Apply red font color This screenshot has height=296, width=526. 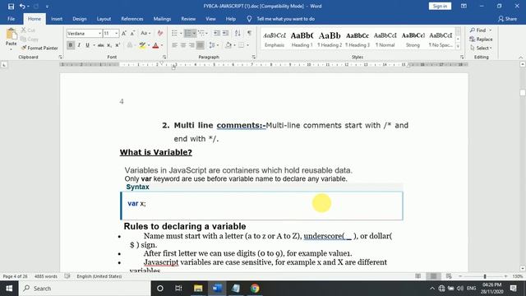pos(155,45)
